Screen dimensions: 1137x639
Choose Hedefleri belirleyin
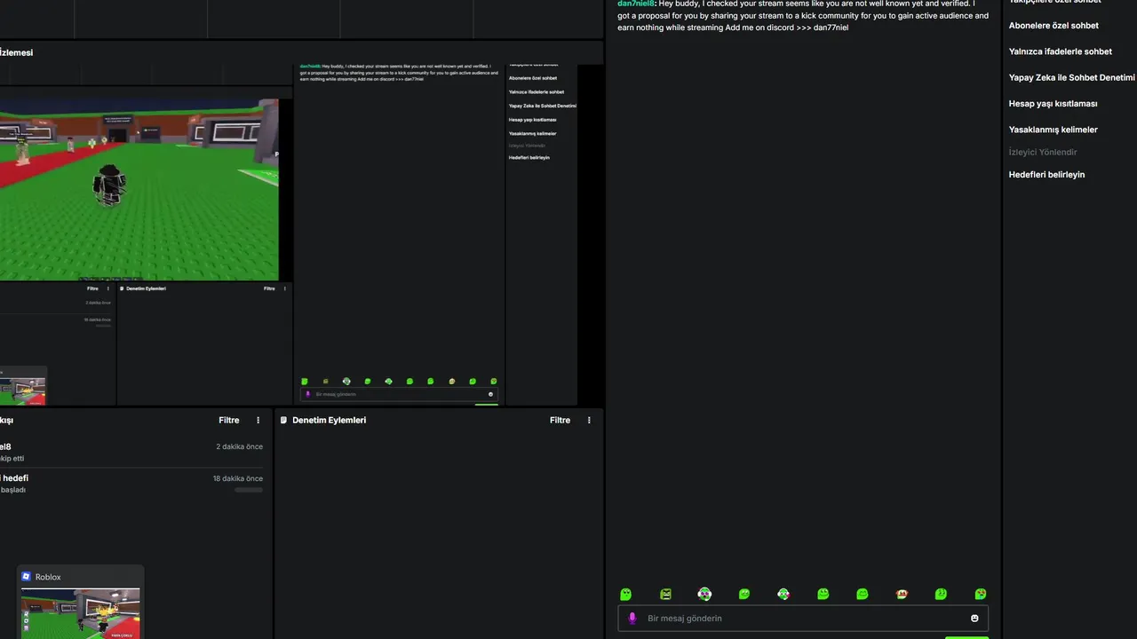1046,175
